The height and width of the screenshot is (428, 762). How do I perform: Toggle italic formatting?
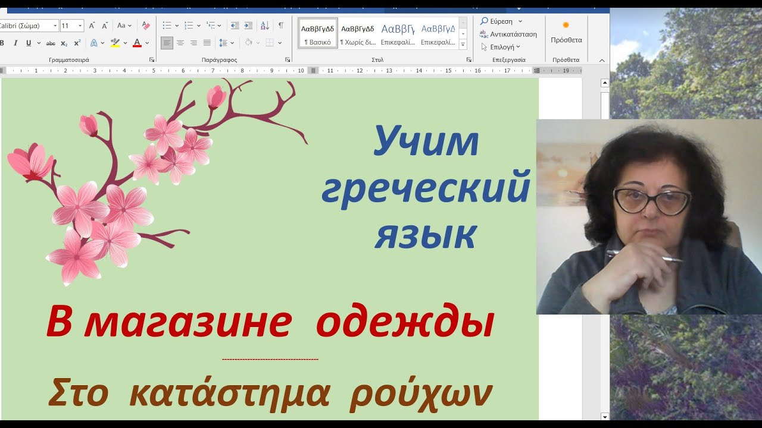(x=15, y=43)
